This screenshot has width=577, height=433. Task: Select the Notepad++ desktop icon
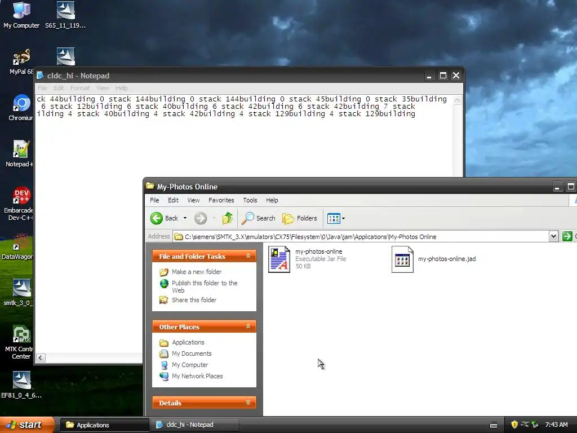(x=20, y=154)
